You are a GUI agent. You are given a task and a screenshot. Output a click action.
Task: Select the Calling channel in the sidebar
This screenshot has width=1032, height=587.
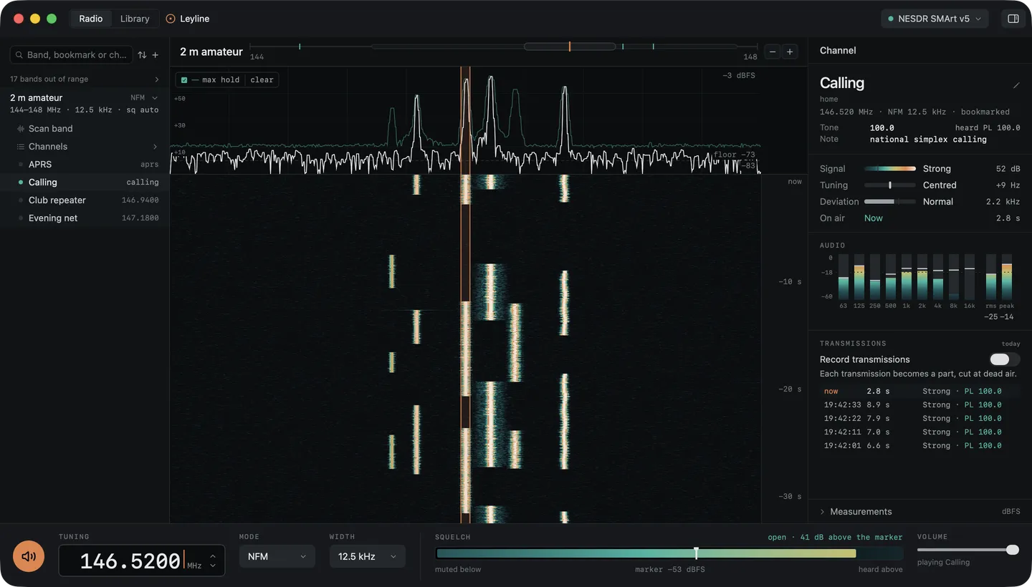tap(85, 183)
